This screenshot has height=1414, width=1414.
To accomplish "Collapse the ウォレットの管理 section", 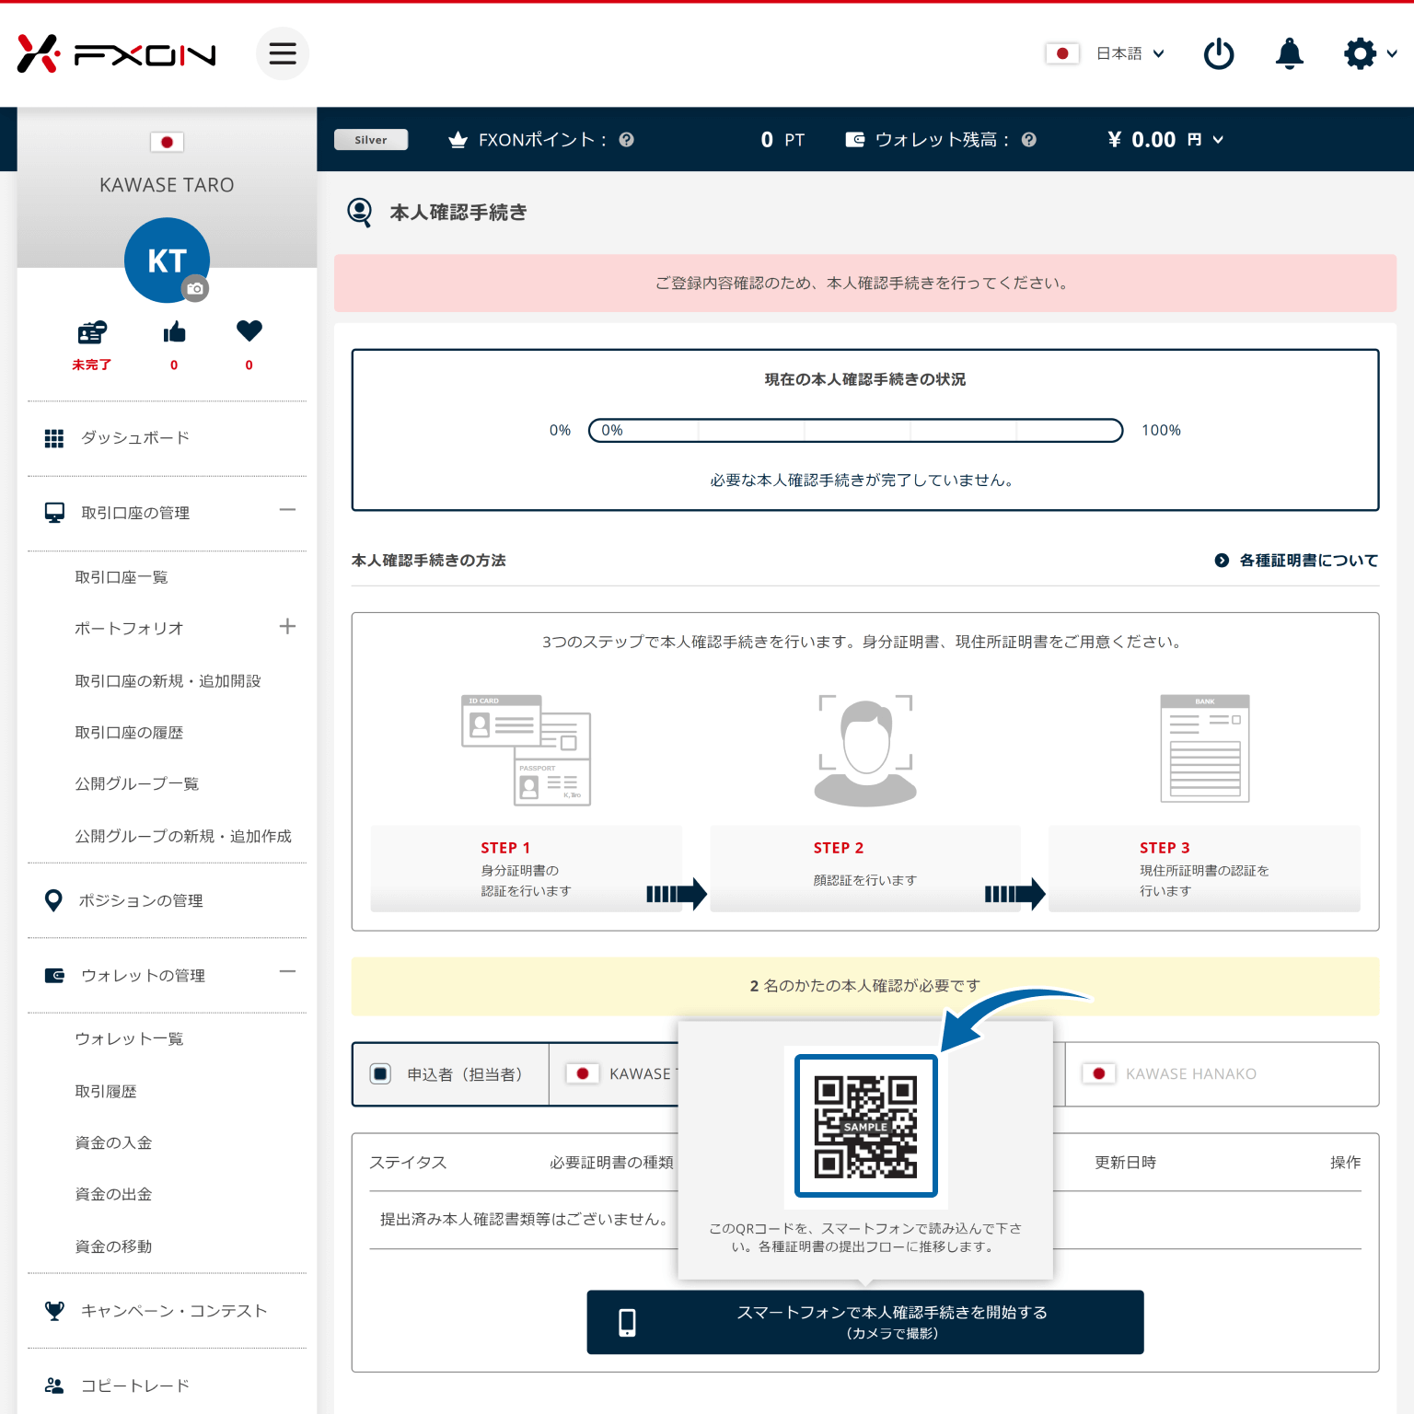I will [x=287, y=972].
